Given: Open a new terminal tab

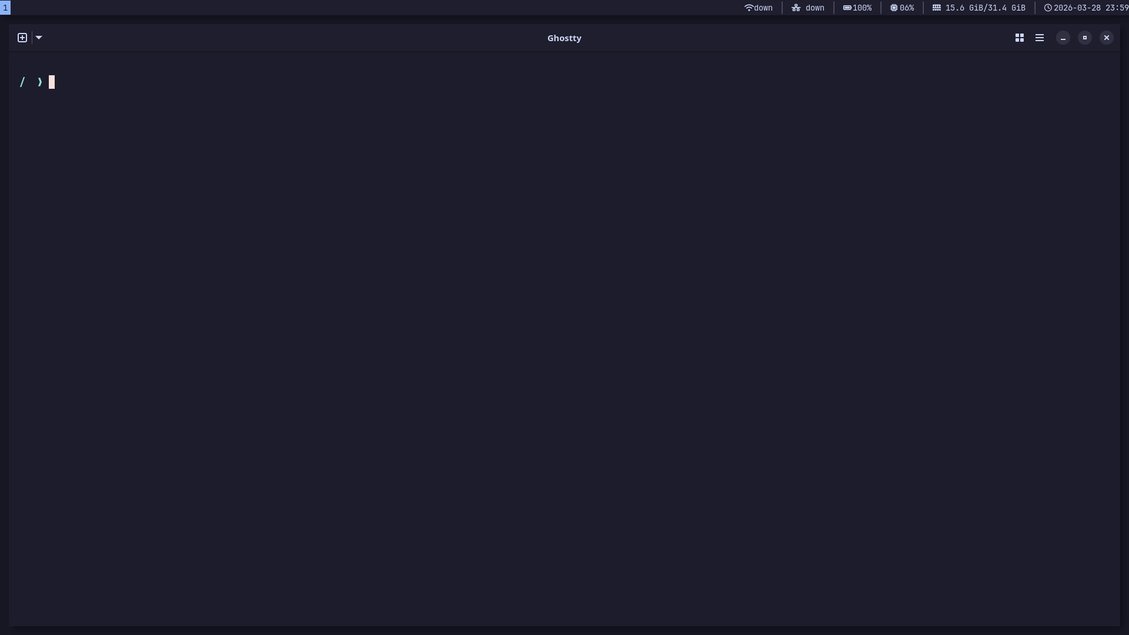Looking at the screenshot, I should [x=21, y=37].
